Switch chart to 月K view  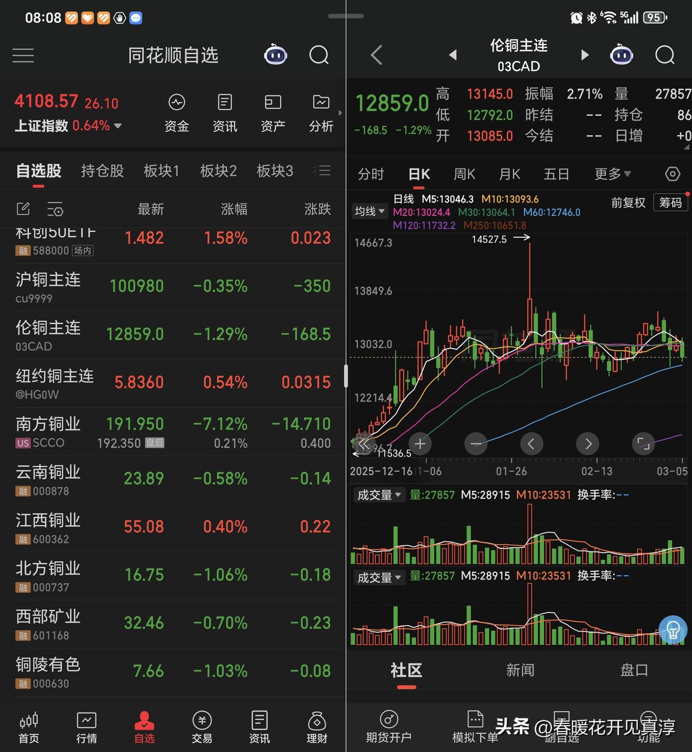pos(509,174)
